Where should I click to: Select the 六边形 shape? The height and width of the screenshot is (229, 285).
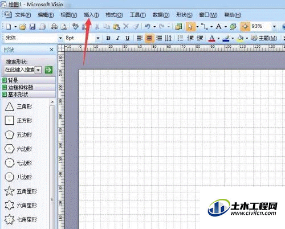click(18, 149)
